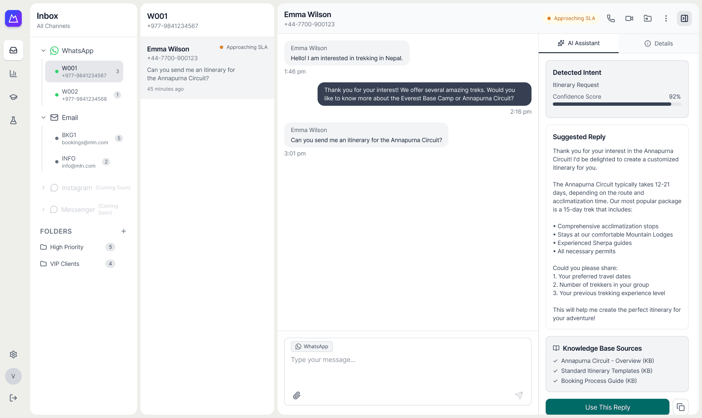Copy the suggested reply to clipboard
This screenshot has height=418, width=702.
point(681,407)
